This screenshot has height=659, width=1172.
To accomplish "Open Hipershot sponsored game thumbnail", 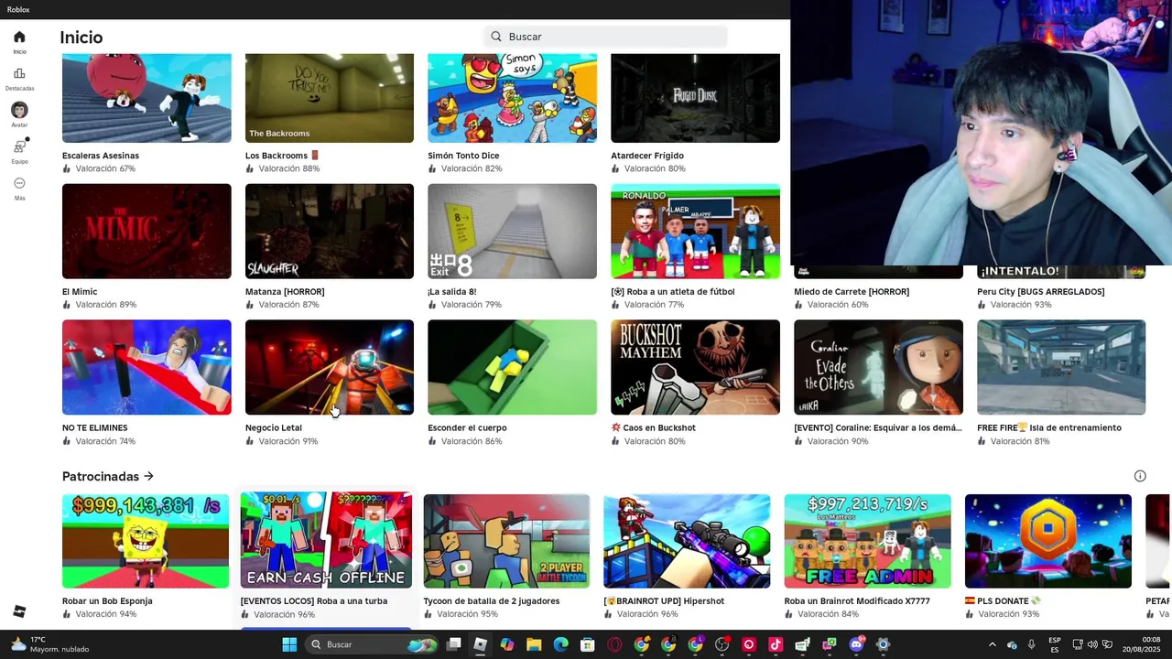I will (x=687, y=541).
